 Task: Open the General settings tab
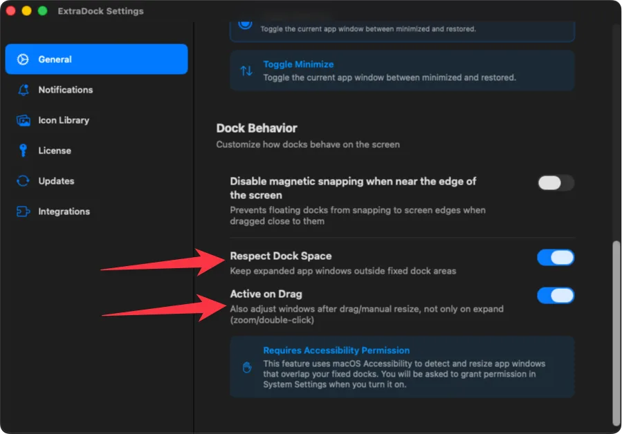96,59
